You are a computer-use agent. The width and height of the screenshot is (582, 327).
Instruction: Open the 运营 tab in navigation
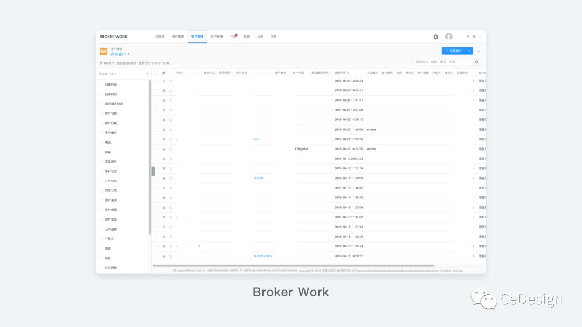pos(260,37)
